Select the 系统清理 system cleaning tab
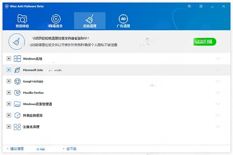Image resolution: width=233 pixels, height=155 pixels. click(90, 21)
